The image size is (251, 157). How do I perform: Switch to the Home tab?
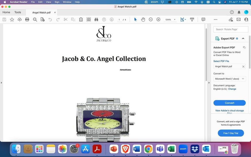[6, 12]
